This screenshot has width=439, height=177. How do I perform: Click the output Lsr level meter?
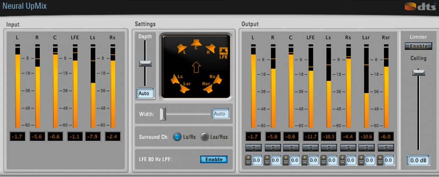(x=366, y=86)
